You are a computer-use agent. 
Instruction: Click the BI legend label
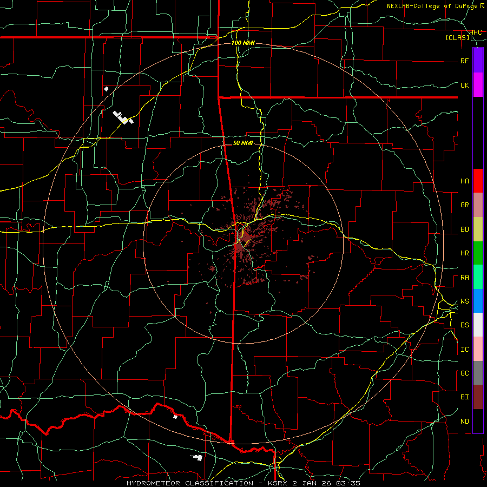click(465, 397)
